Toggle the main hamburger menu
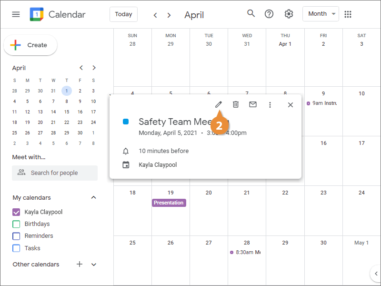The image size is (381, 286). tap(16, 14)
